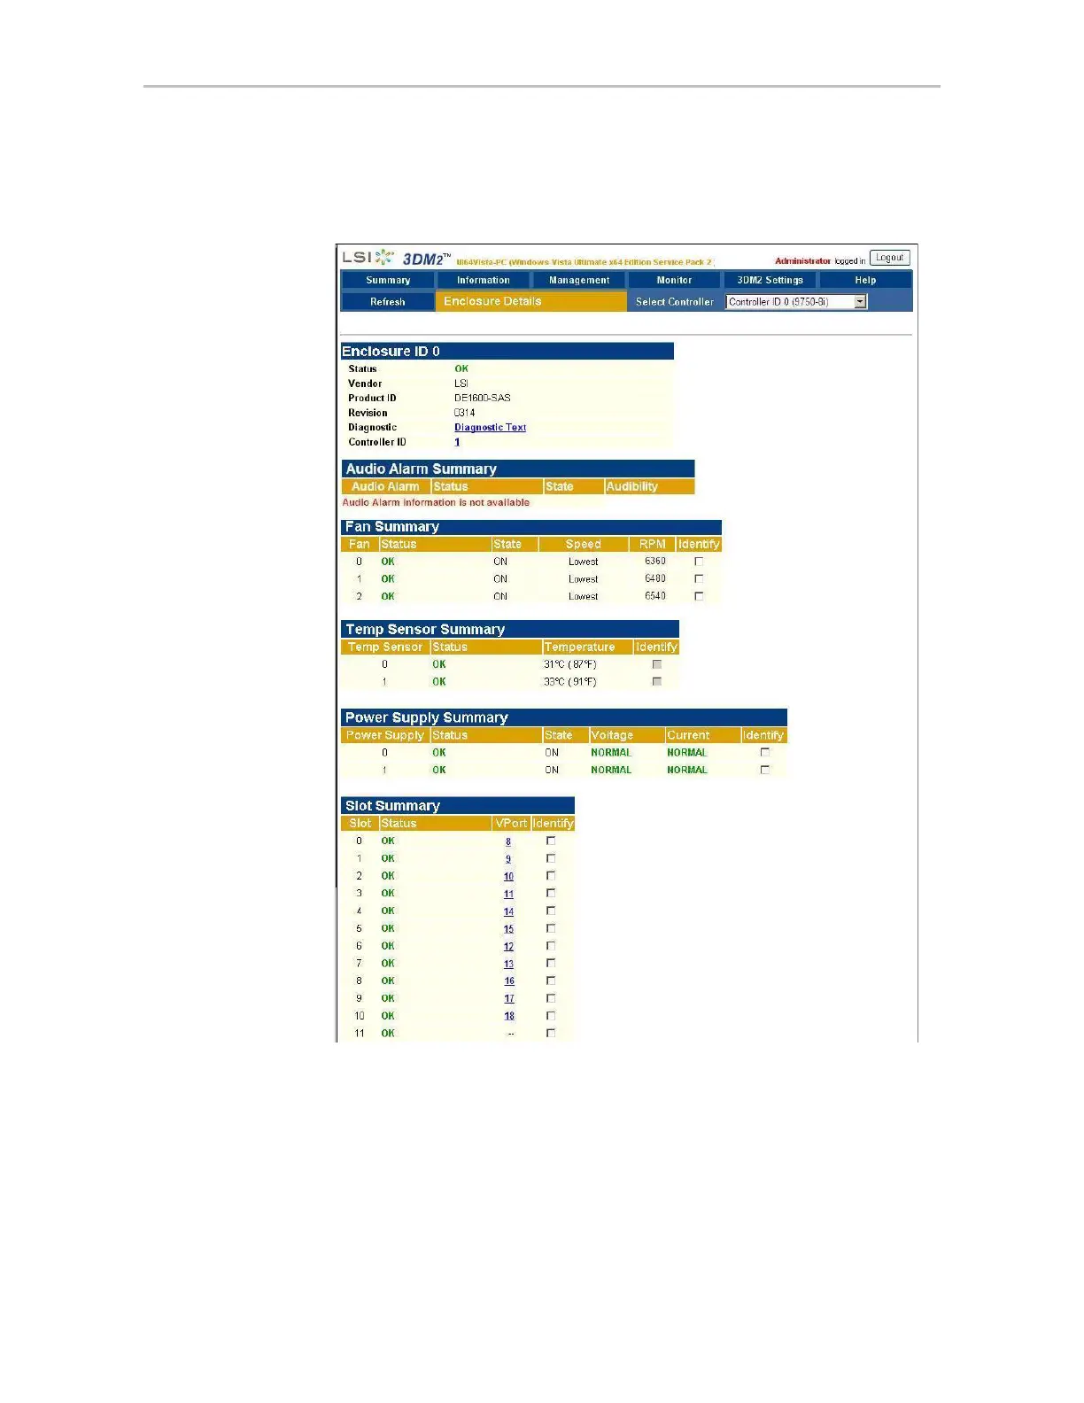Check Identify for slot 5

(x=551, y=928)
